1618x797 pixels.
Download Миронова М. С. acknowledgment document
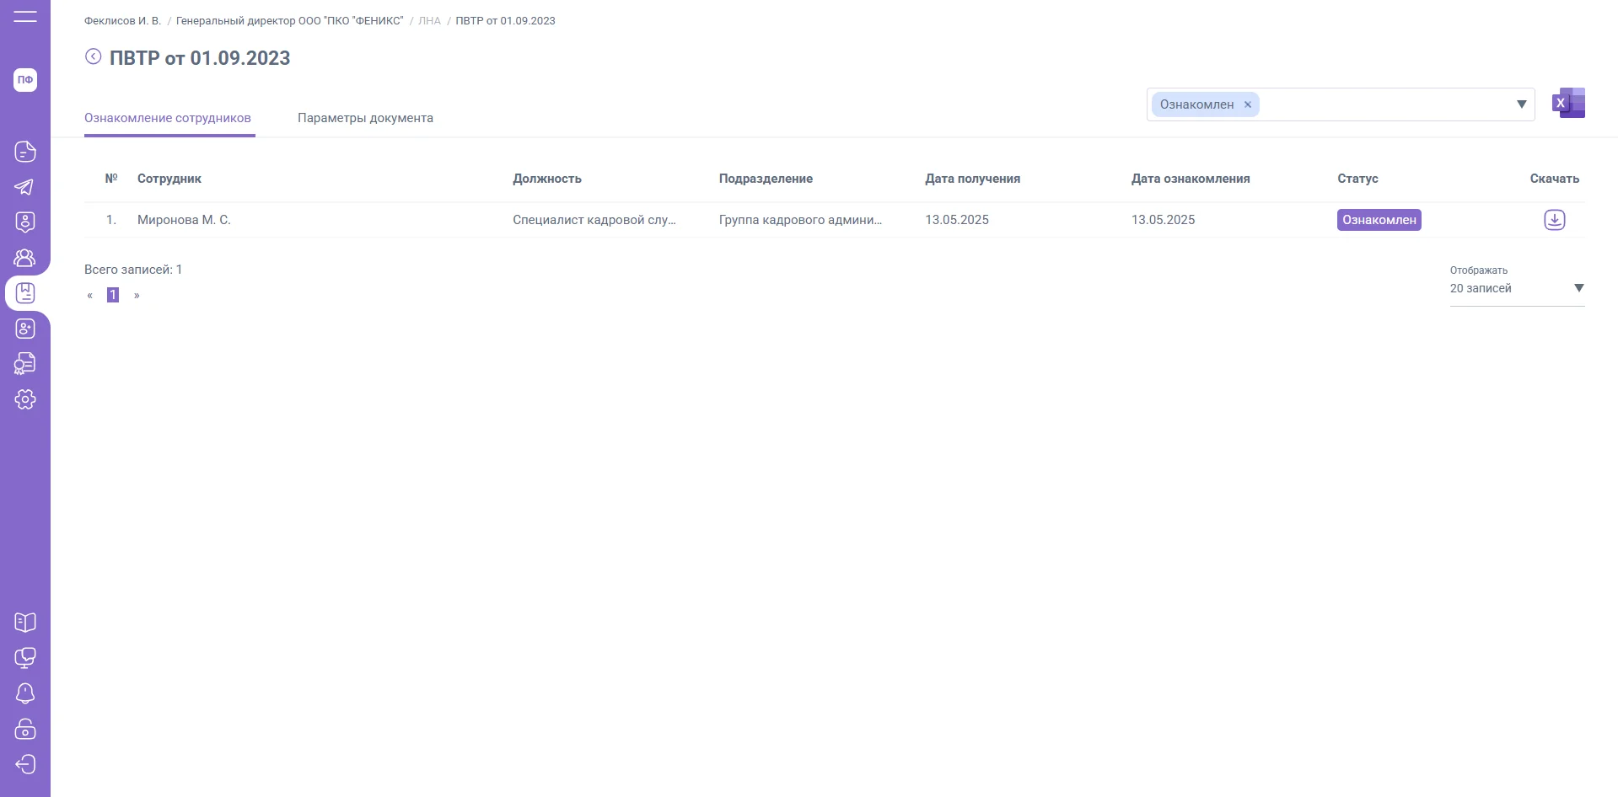(x=1554, y=220)
